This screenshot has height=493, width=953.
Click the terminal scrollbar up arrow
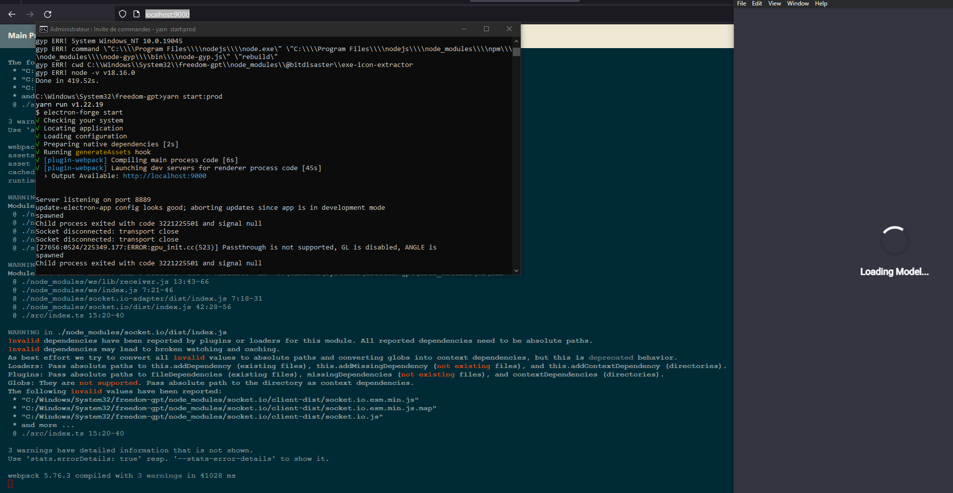pyautogui.click(x=516, y=41)
